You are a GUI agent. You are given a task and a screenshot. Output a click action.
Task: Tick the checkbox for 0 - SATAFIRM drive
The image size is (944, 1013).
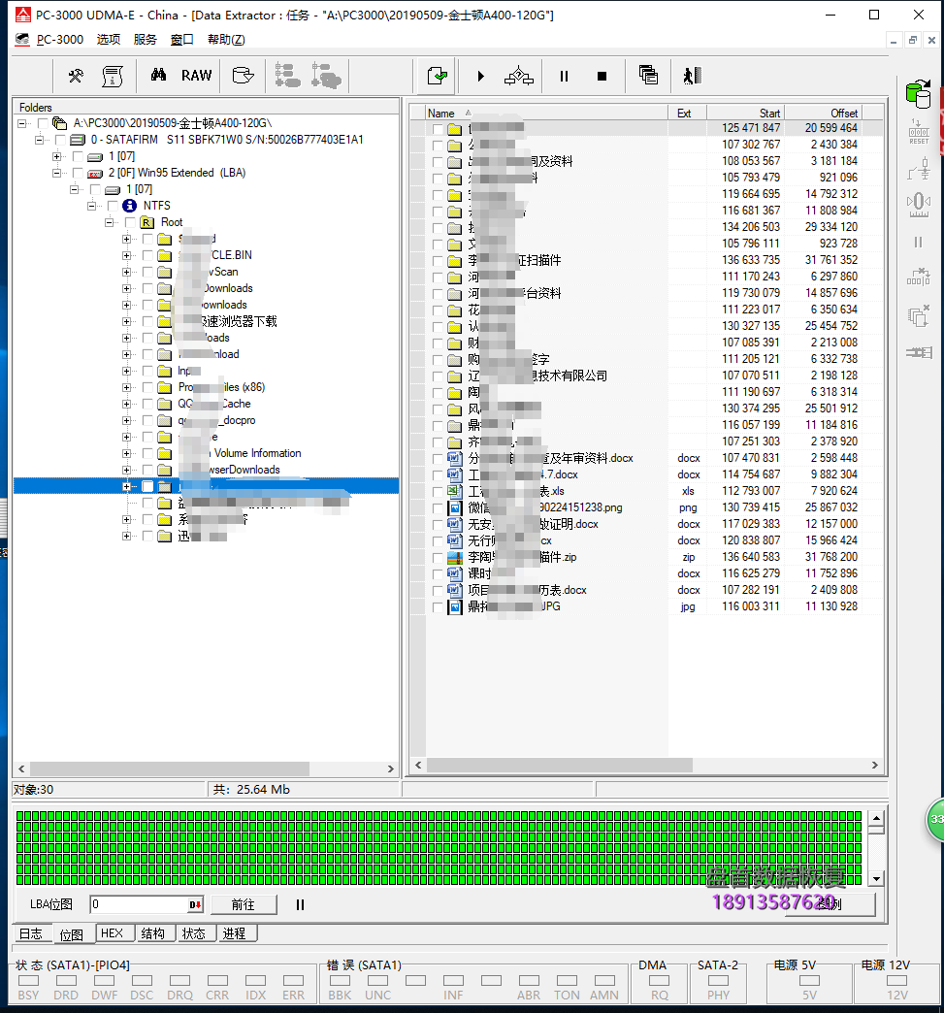click(61, 140)
